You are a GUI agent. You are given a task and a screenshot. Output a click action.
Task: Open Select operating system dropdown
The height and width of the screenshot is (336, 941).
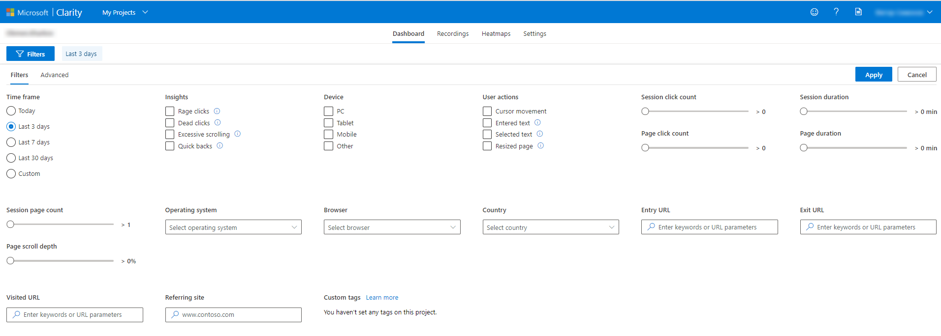[233, 227]
